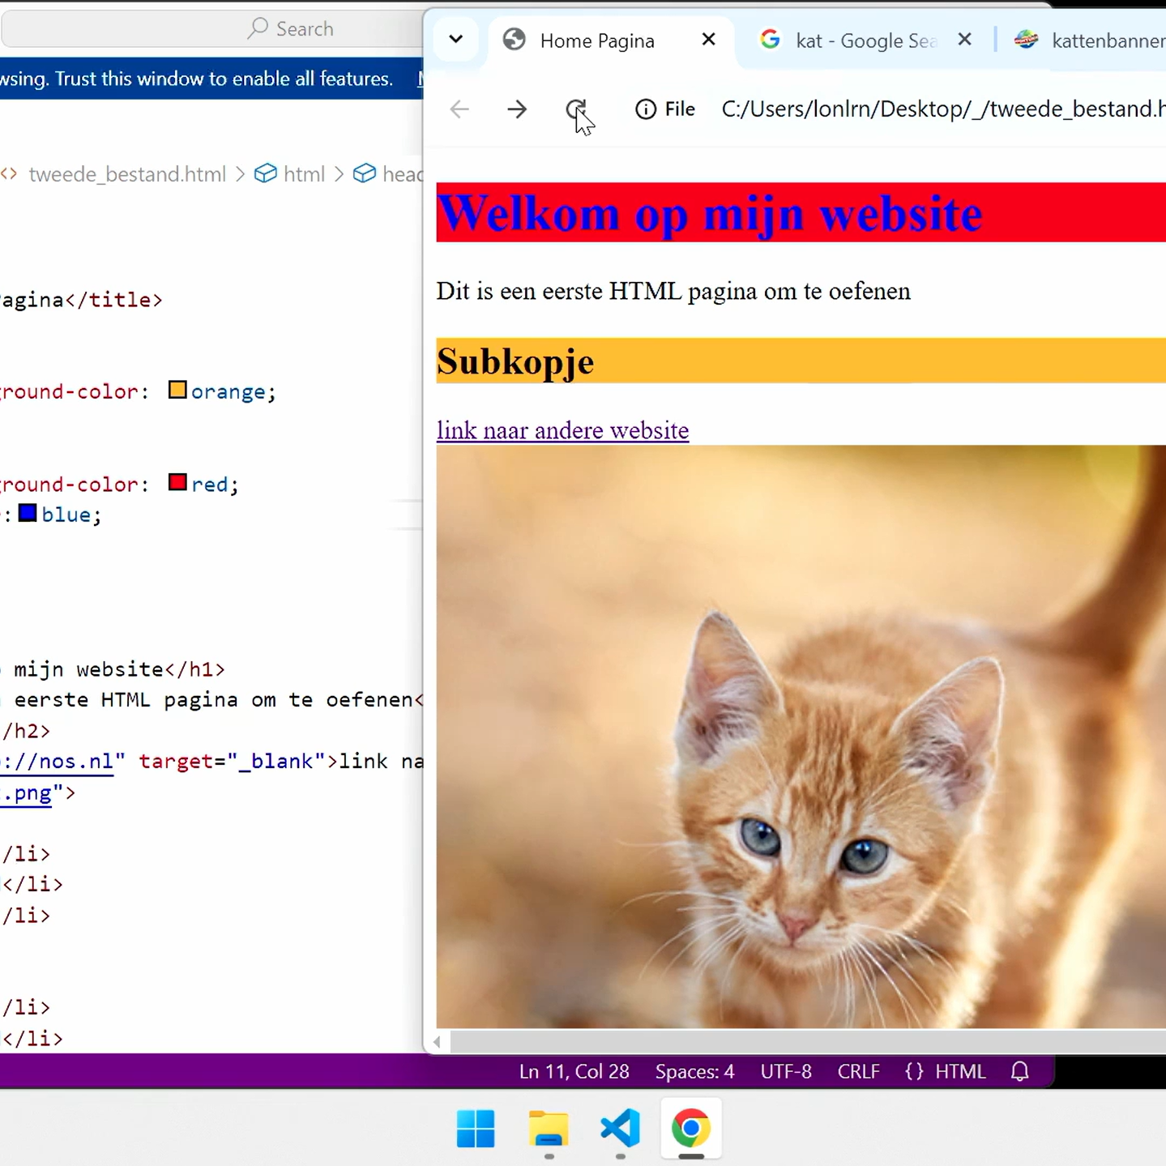This screenshot has width=1166, height=1166.
Task: Open File Explorer from taskbar
Action: click(549, 1129)
